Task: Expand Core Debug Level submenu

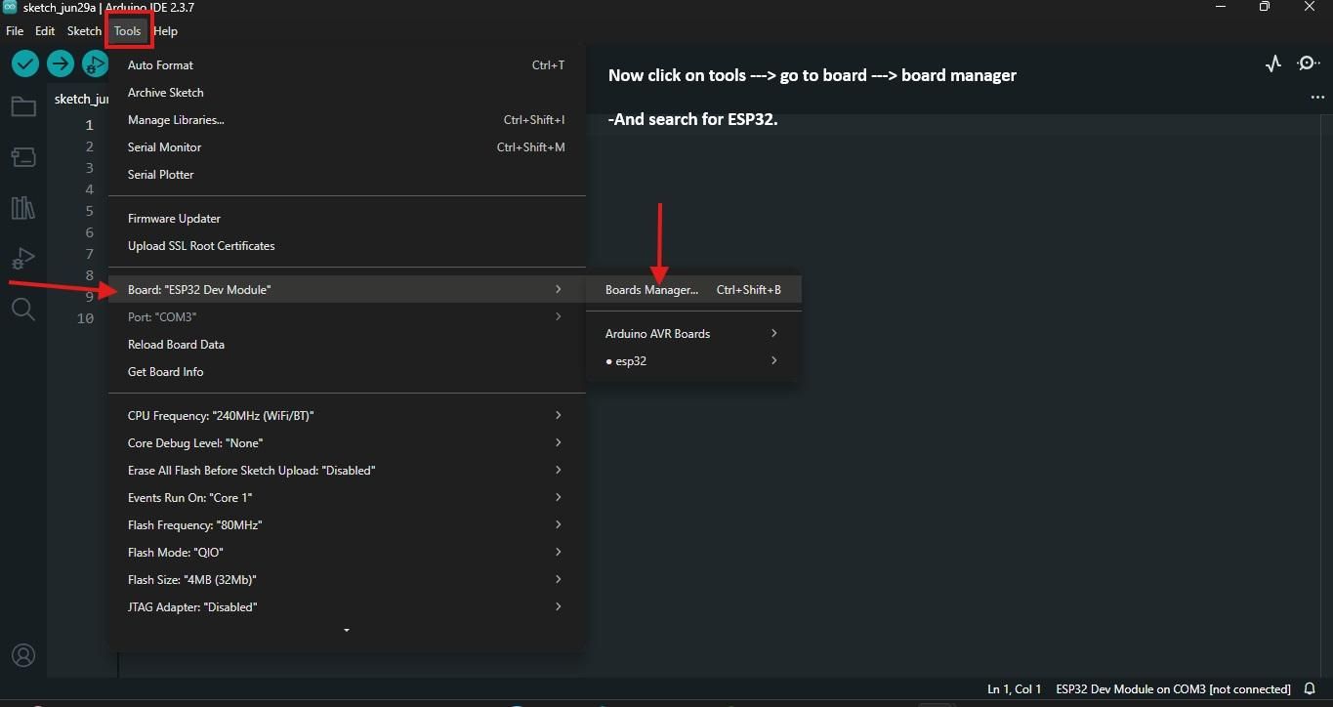Action: point(347,443)
